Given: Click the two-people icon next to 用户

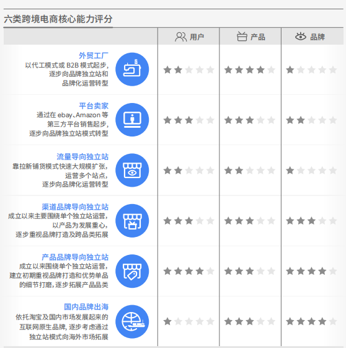Looking at the screenshot, I should 181,37.
